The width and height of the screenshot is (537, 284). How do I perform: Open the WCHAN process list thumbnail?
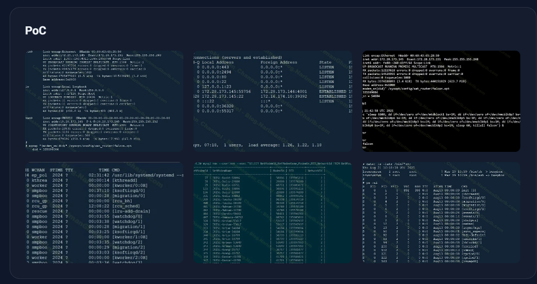pos(104,213)
